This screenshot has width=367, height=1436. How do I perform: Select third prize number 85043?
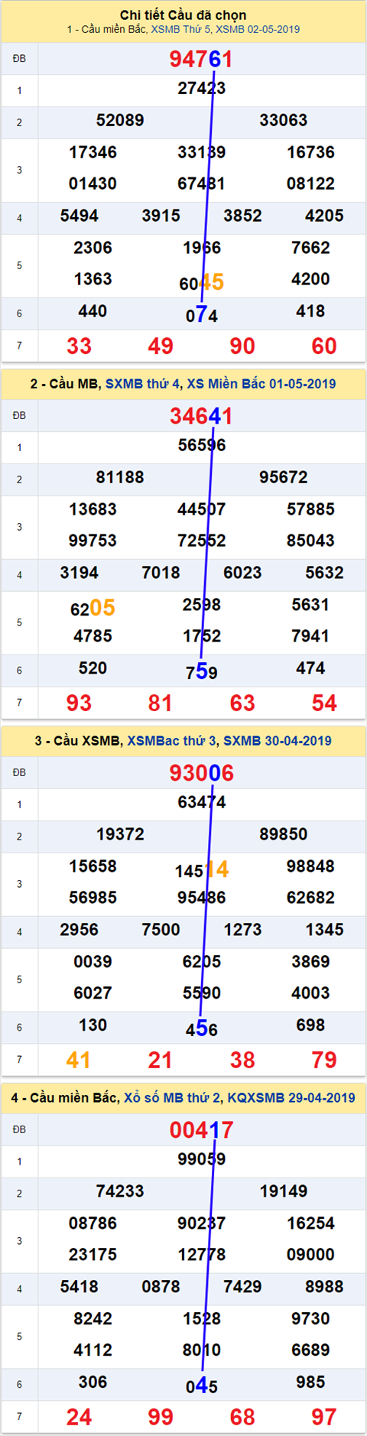coord(311,541)
